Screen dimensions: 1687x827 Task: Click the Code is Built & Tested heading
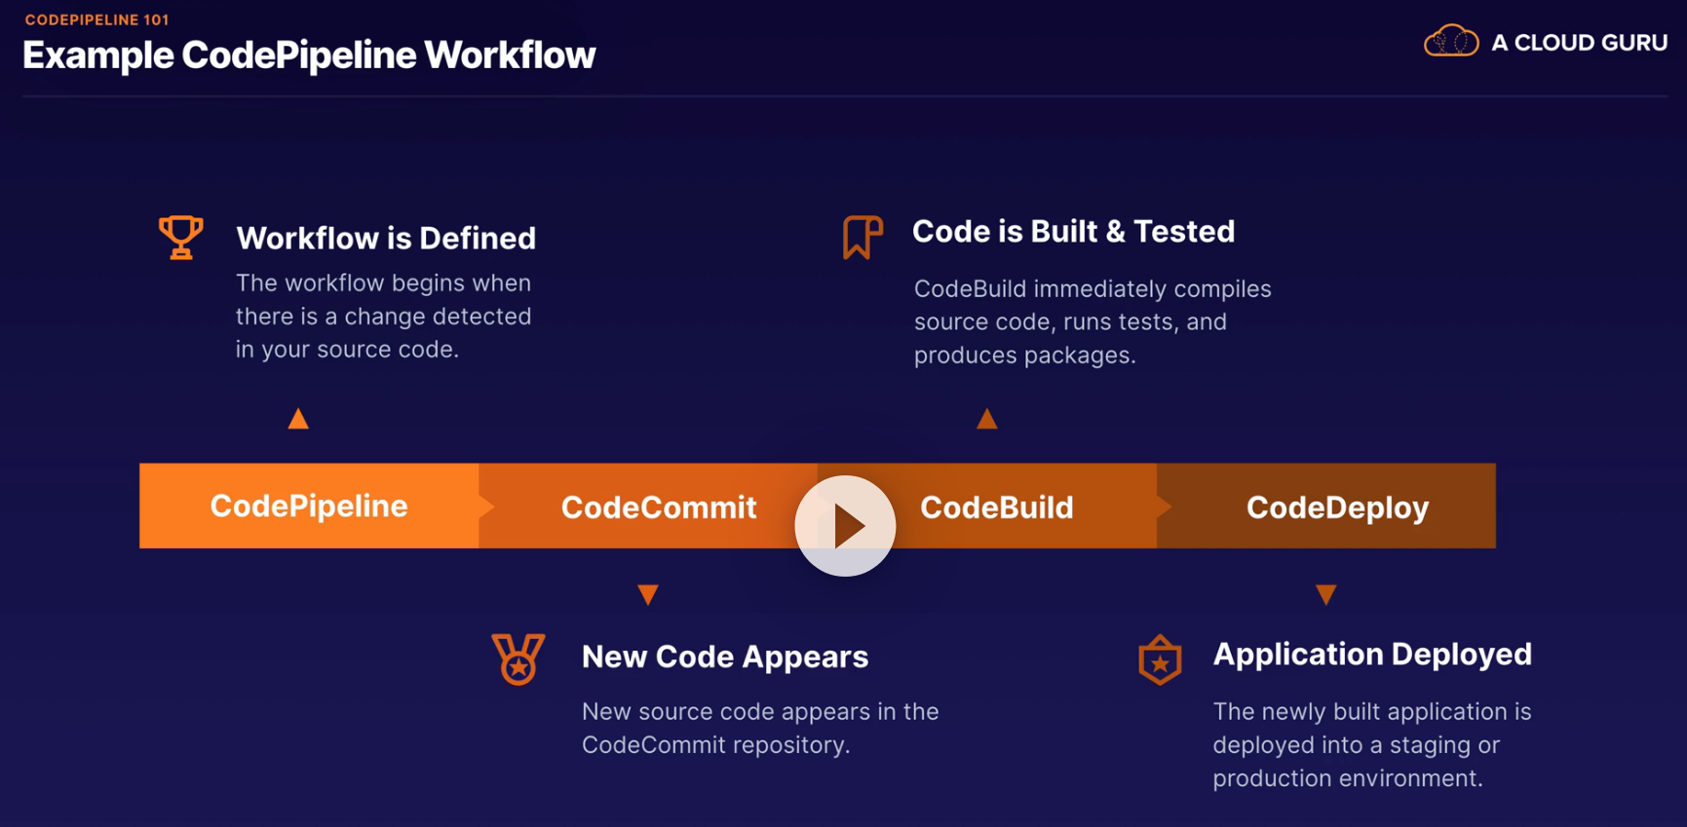click(x=1073, y=231)
